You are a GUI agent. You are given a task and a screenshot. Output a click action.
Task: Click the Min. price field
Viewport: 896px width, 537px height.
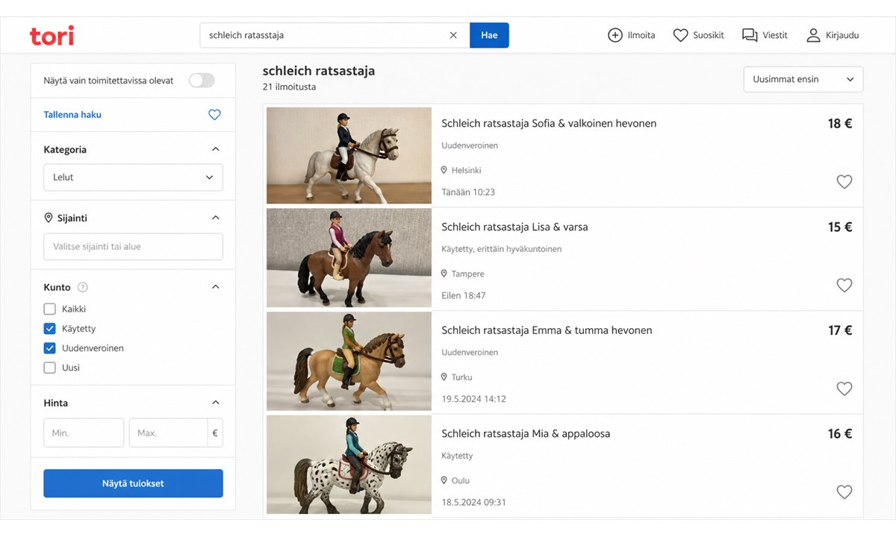click(x=84, y=433)
